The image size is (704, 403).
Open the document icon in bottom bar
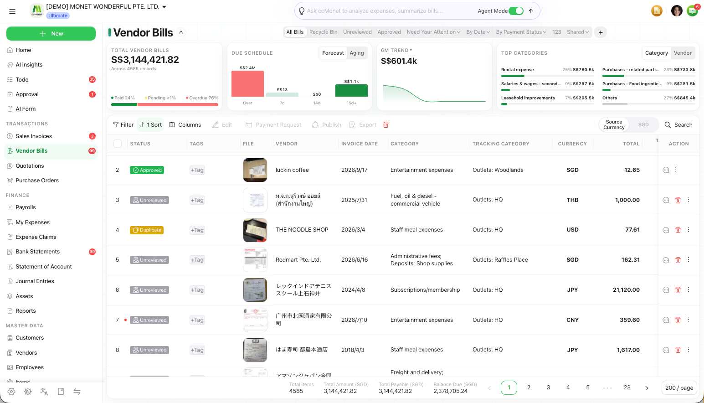pyautogui.click(x=61, y=392)
